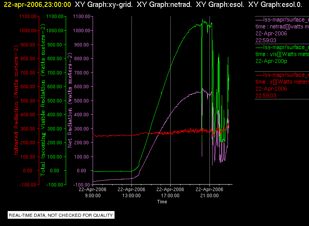309x226 pixels.
Task: Click the timestamp 22-apr-2006,23:00:00 in header
Action: coord(37,4)
